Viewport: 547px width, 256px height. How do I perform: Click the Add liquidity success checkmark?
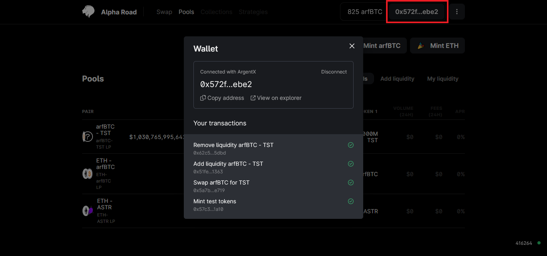tap(351, 164)
